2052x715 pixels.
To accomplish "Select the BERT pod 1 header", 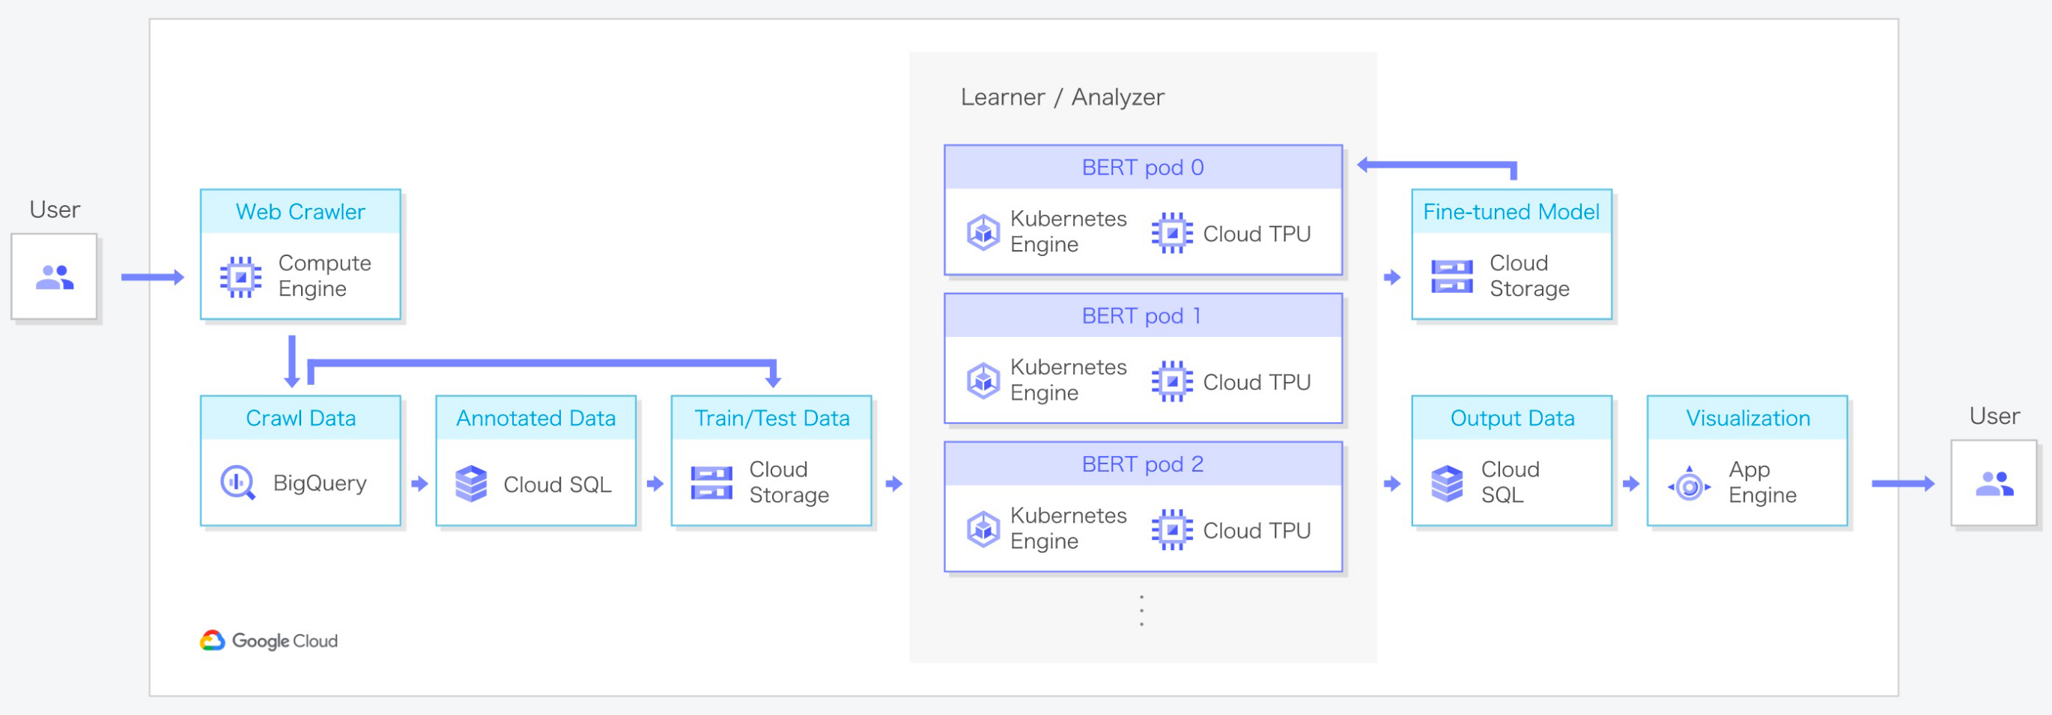I will 1142,316.
